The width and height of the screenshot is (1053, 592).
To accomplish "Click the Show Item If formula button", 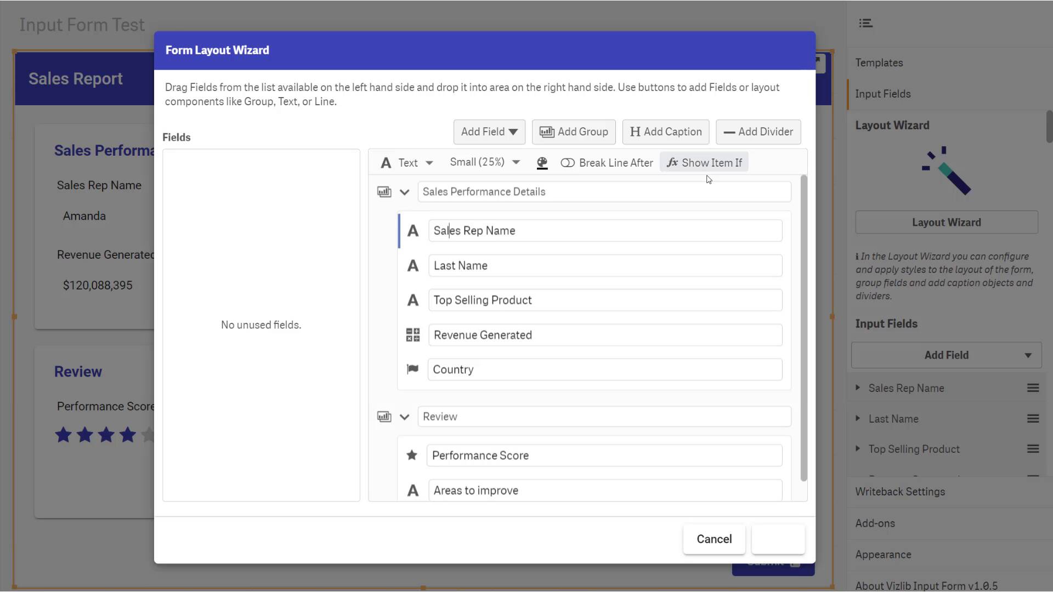I will pos(704,163).
